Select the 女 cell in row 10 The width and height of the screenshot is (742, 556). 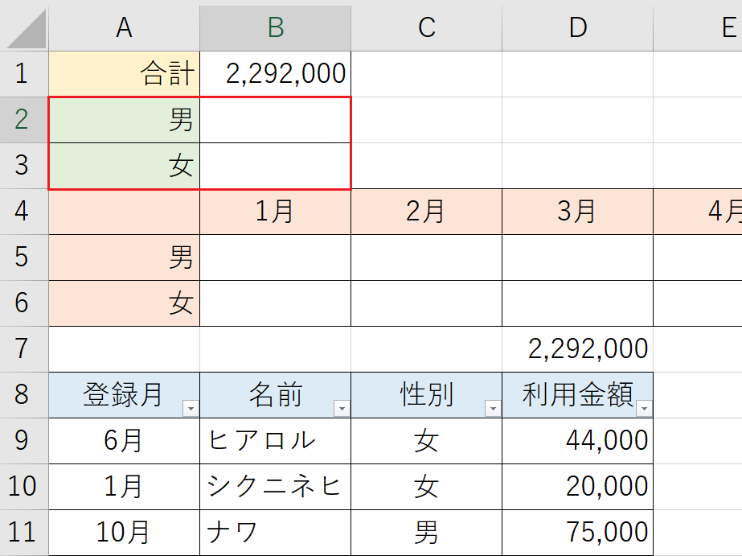[x=426, y=487]
